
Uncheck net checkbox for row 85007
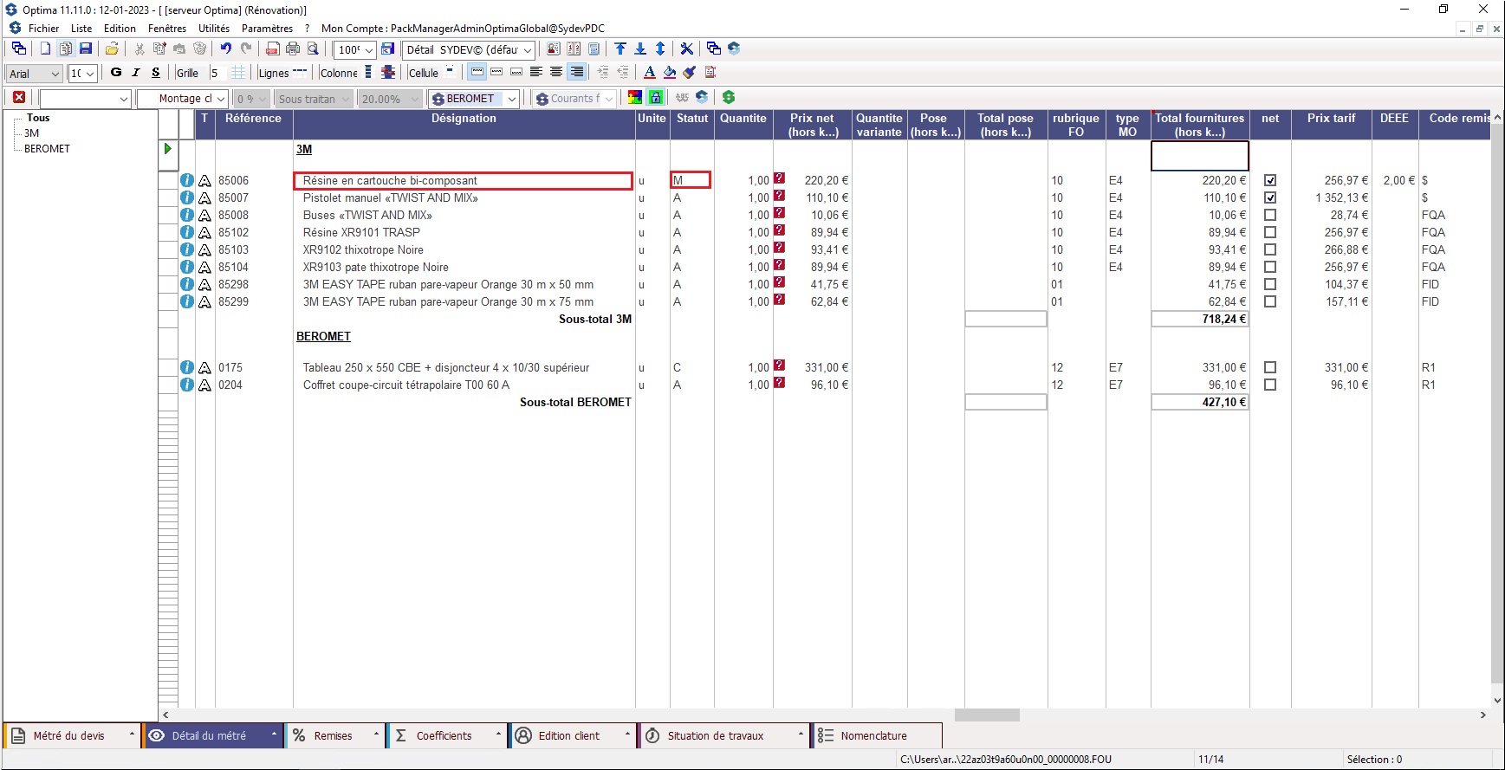click(1270, 197)
